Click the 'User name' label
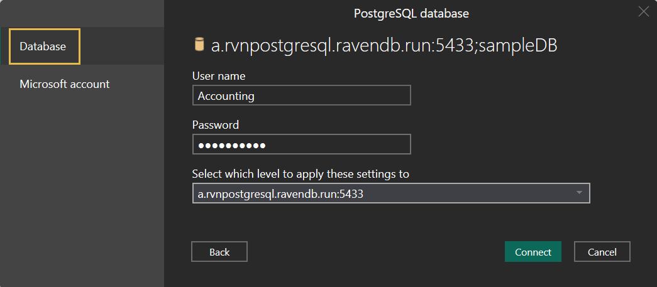657x287 pixels. (x=219, y=76)
